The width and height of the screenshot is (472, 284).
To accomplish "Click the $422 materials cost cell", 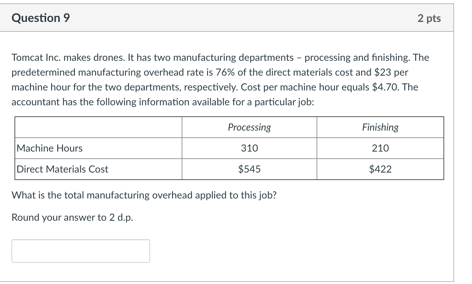I will [x=380, y=169].
